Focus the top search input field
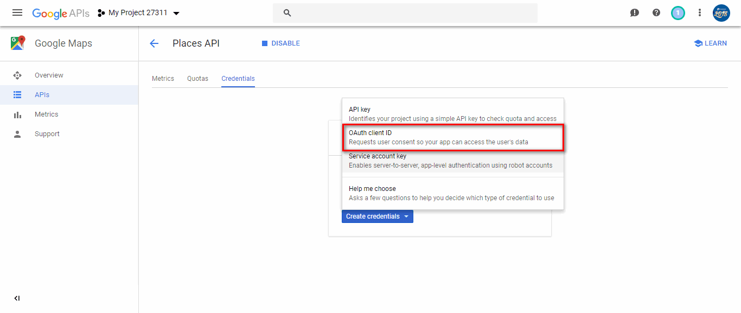The width and height of the screenshot is (741, 313). click(x=405, y=13)
